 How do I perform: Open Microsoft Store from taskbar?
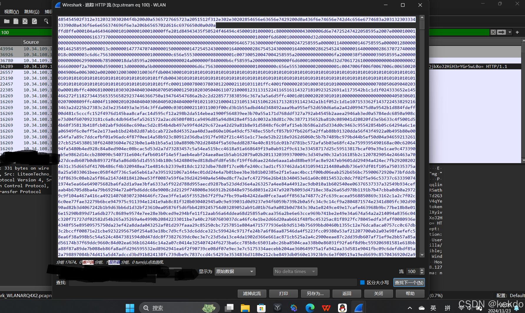[x=261, y=308]
